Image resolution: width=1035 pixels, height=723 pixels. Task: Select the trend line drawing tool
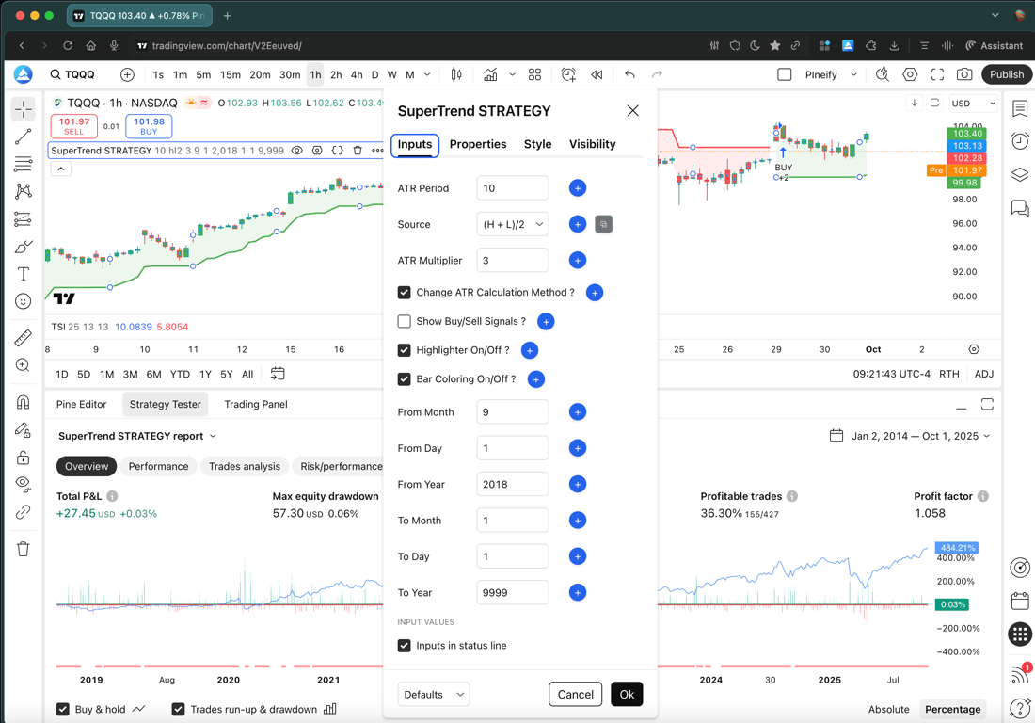pos(24,137)
